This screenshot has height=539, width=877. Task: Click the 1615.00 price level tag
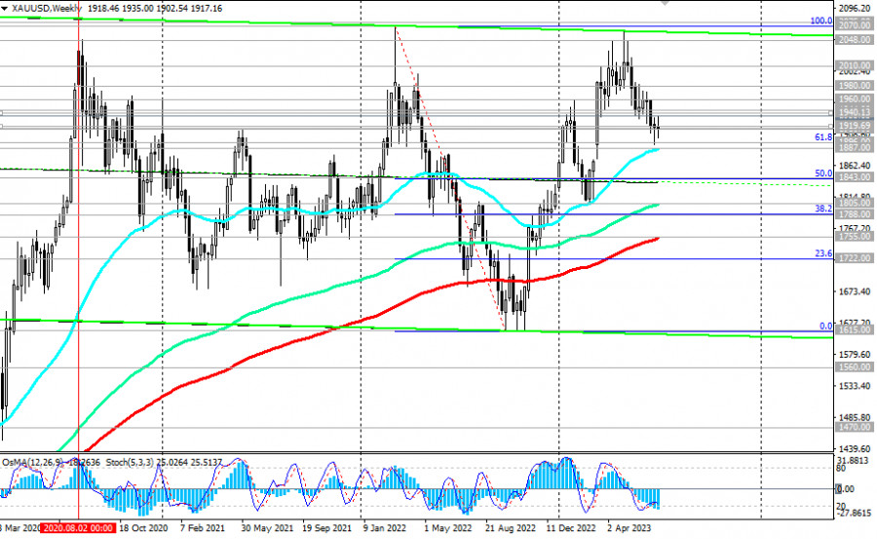click(854, 330)
